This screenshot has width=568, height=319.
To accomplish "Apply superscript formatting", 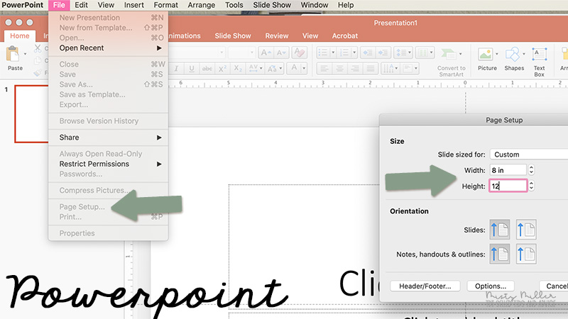I will coord(222,68).
